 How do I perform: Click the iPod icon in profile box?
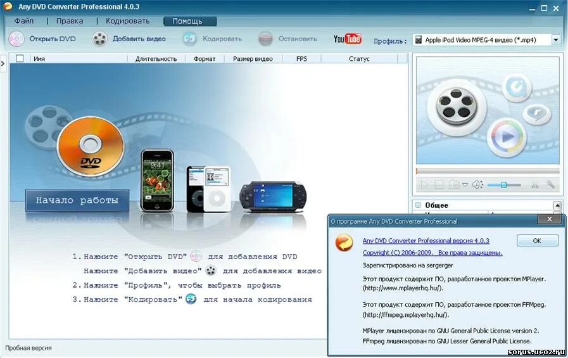[419, 39]
